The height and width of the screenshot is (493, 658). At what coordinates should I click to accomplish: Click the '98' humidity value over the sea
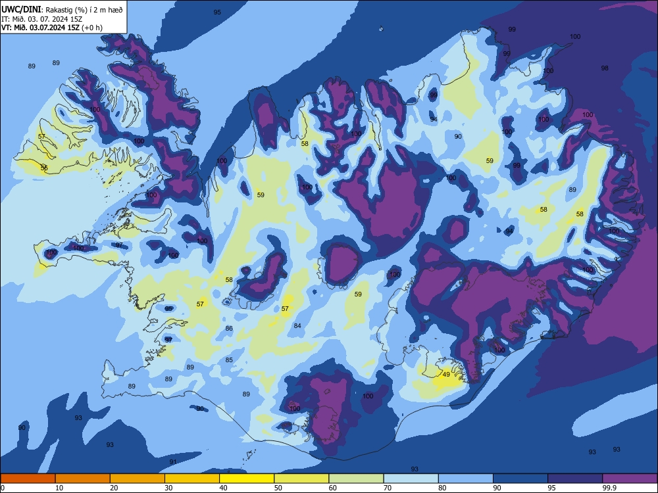point(605,68)
